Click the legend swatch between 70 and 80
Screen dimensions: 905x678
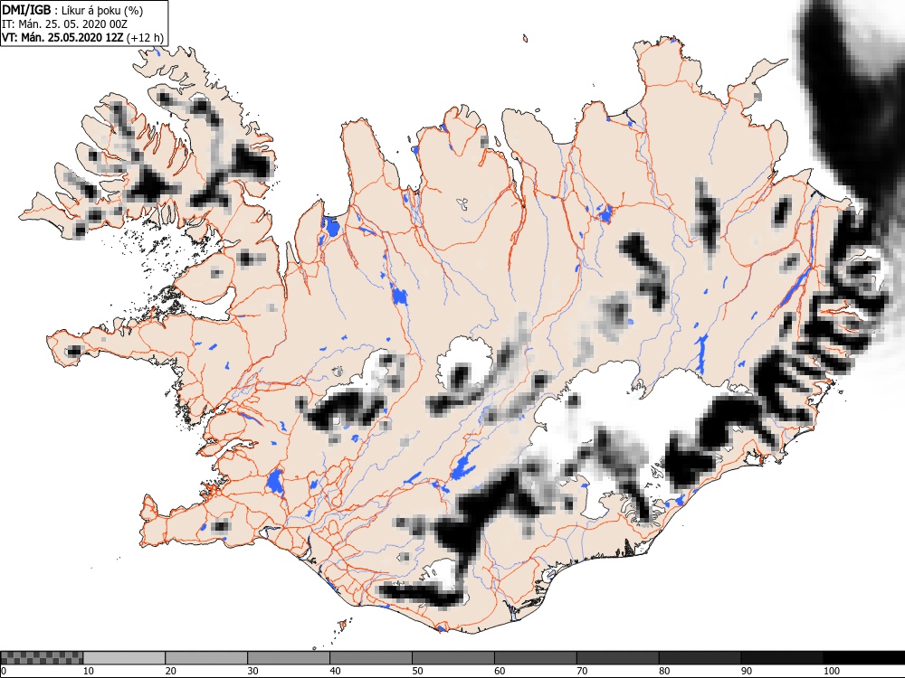pyautogui.click(x=617, y=658)
